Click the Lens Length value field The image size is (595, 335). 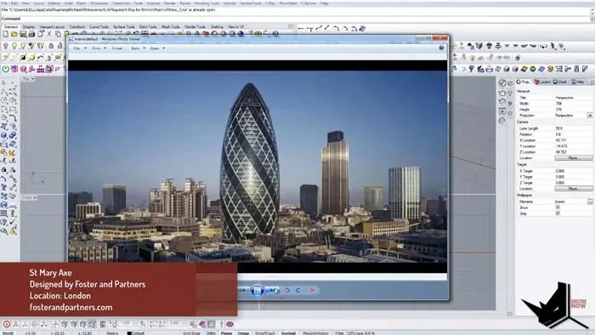(574, 128)
